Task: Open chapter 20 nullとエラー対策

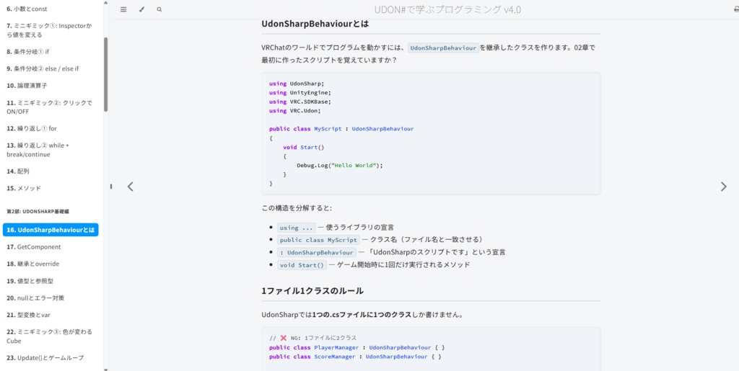Action: tap(35, 298)
